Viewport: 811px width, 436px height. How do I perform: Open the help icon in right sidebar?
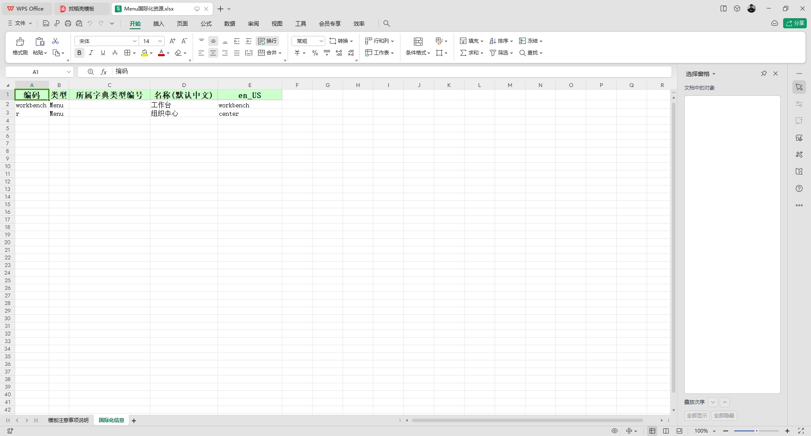click(800, 188)
